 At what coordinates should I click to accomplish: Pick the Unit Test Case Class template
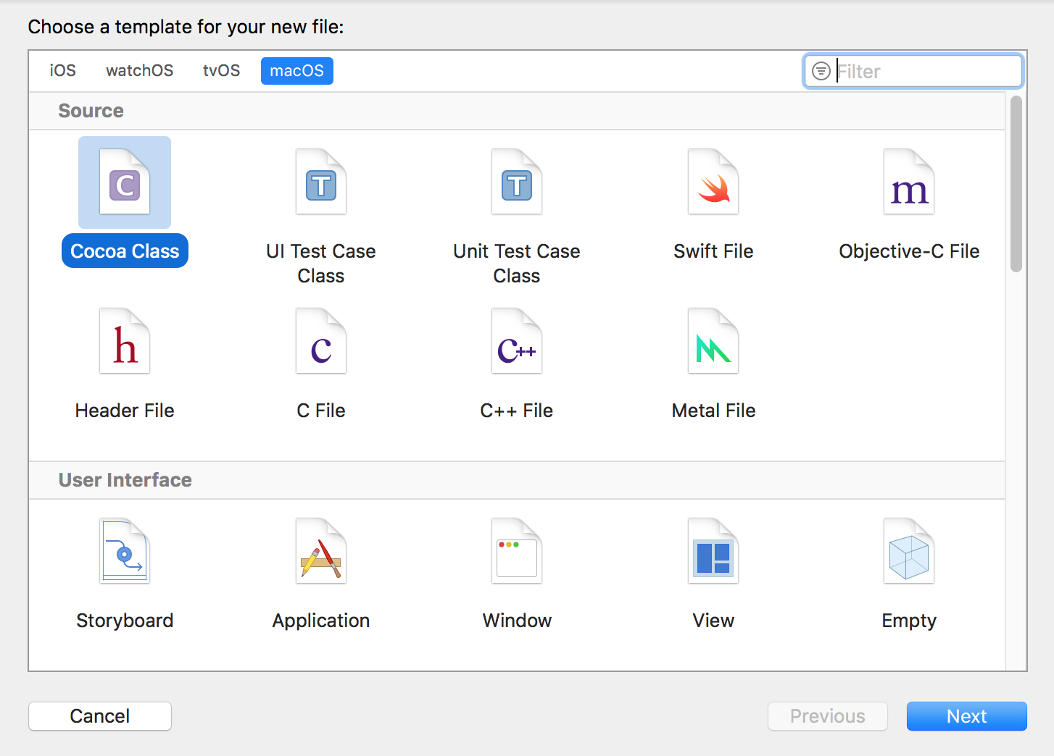click(517, 182)
